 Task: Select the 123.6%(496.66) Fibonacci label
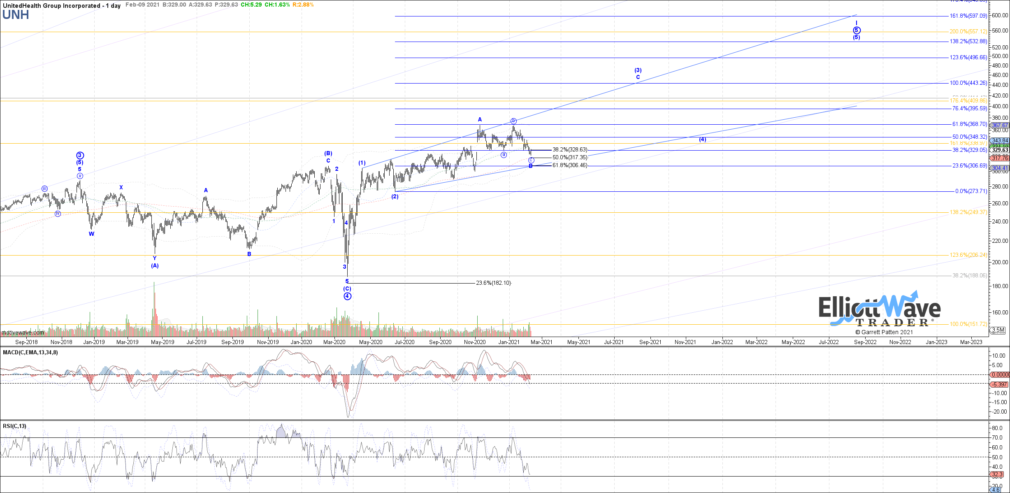pyautogui.click(x=968, y=58)
